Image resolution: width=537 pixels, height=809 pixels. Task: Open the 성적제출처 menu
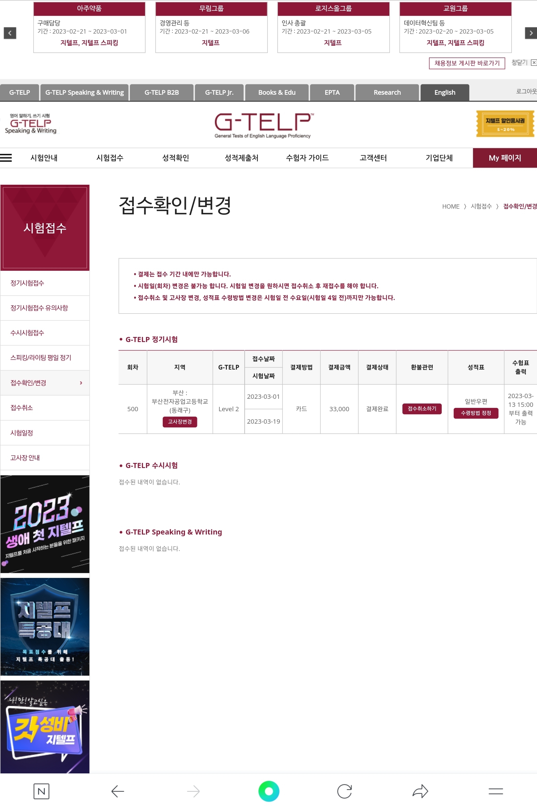[241, 158]
